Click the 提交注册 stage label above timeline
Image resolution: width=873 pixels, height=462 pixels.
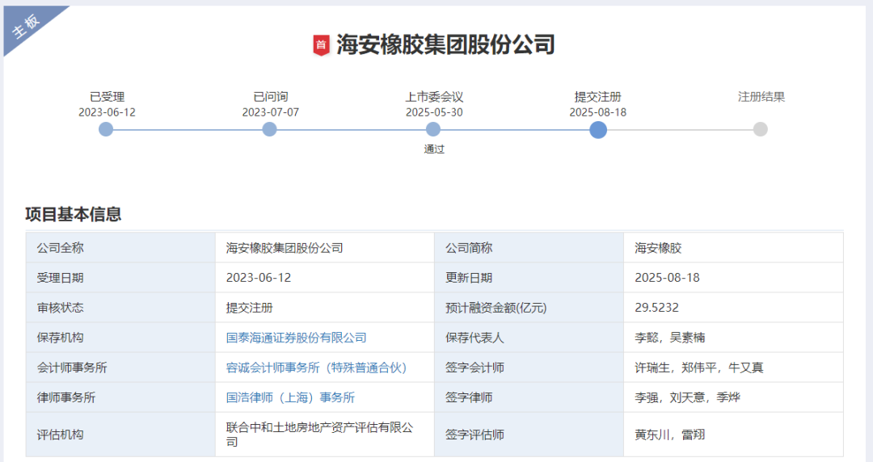pos(598,97)
